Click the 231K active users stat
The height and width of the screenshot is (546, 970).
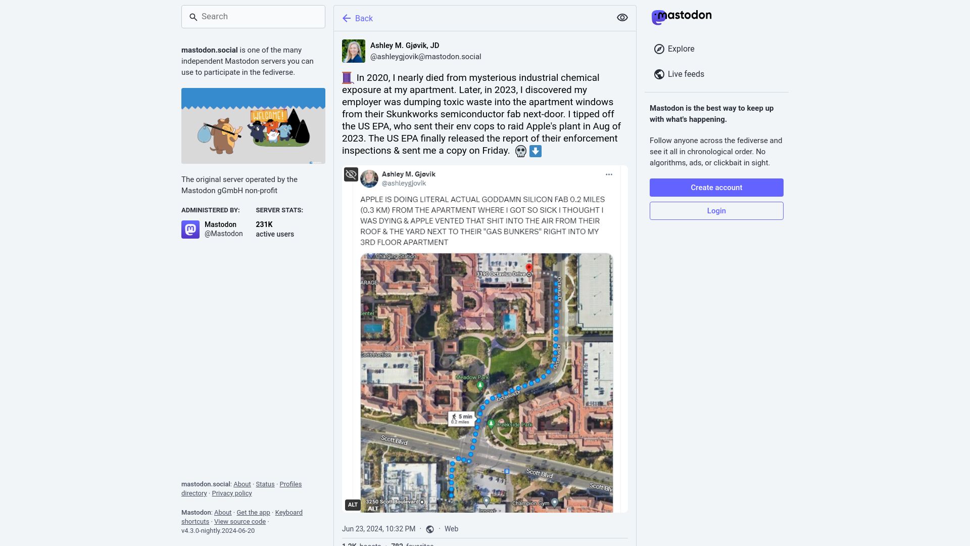pos(275,229)
